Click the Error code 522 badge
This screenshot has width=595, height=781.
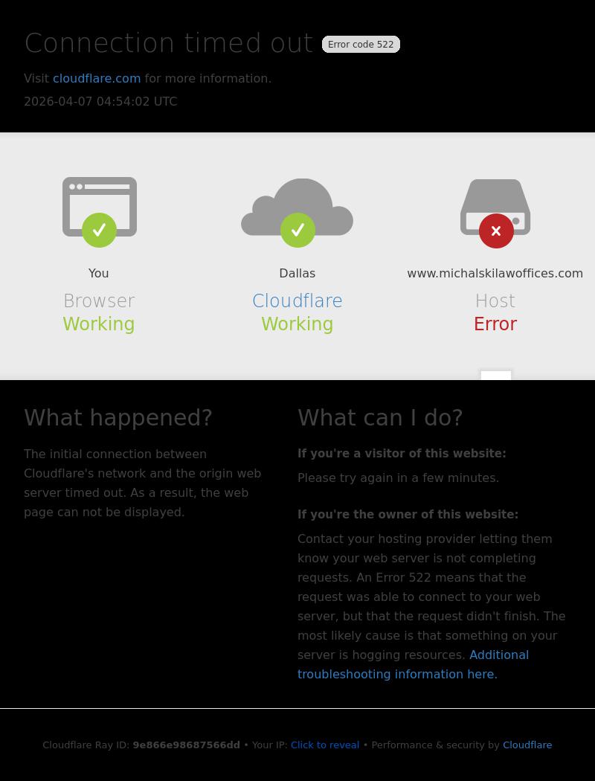pos(361,45)
